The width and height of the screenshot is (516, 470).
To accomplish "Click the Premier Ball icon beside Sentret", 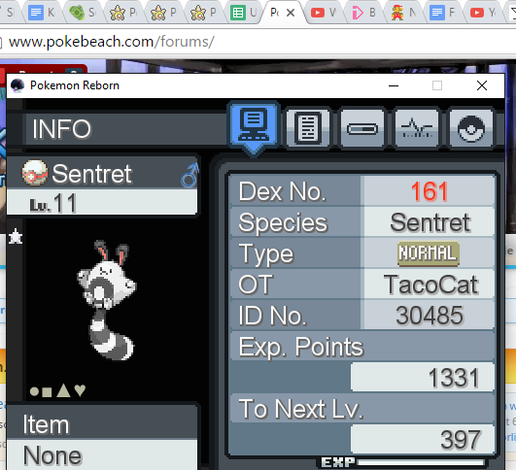I will [35, 173].
